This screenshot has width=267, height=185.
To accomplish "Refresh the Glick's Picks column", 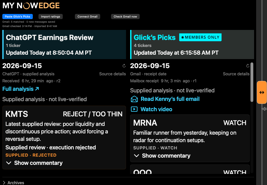I will coord(248,66).
